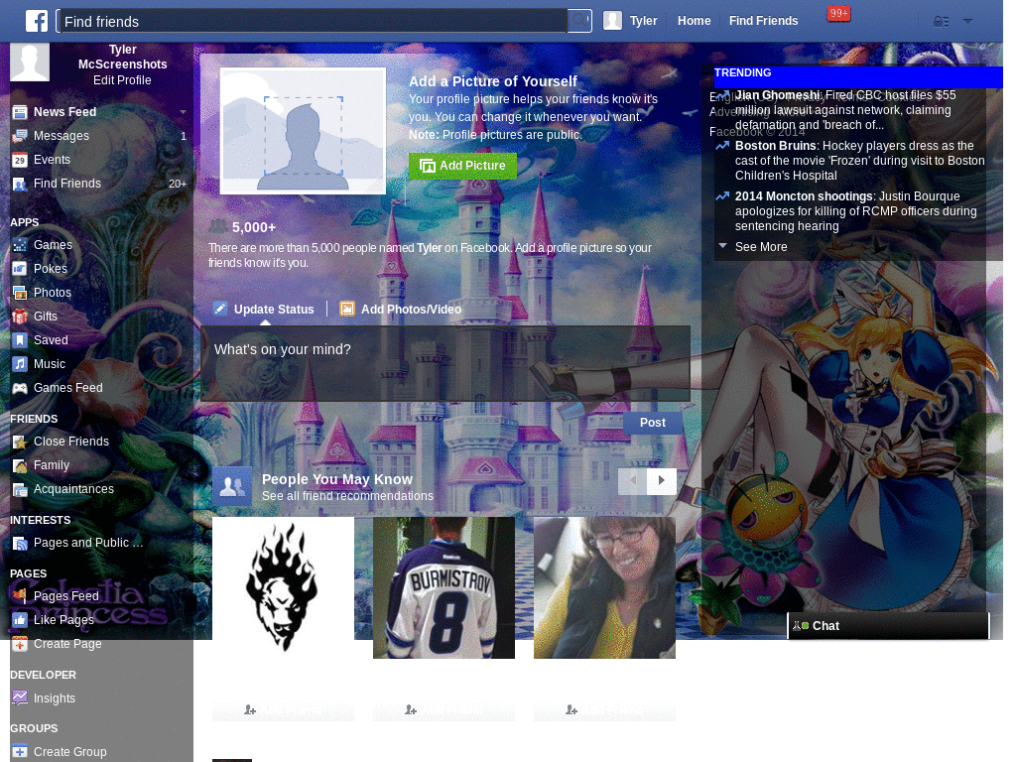Open the Music app icon
This screenshot has height=762, width=1016.
click(x=20, y=364)
